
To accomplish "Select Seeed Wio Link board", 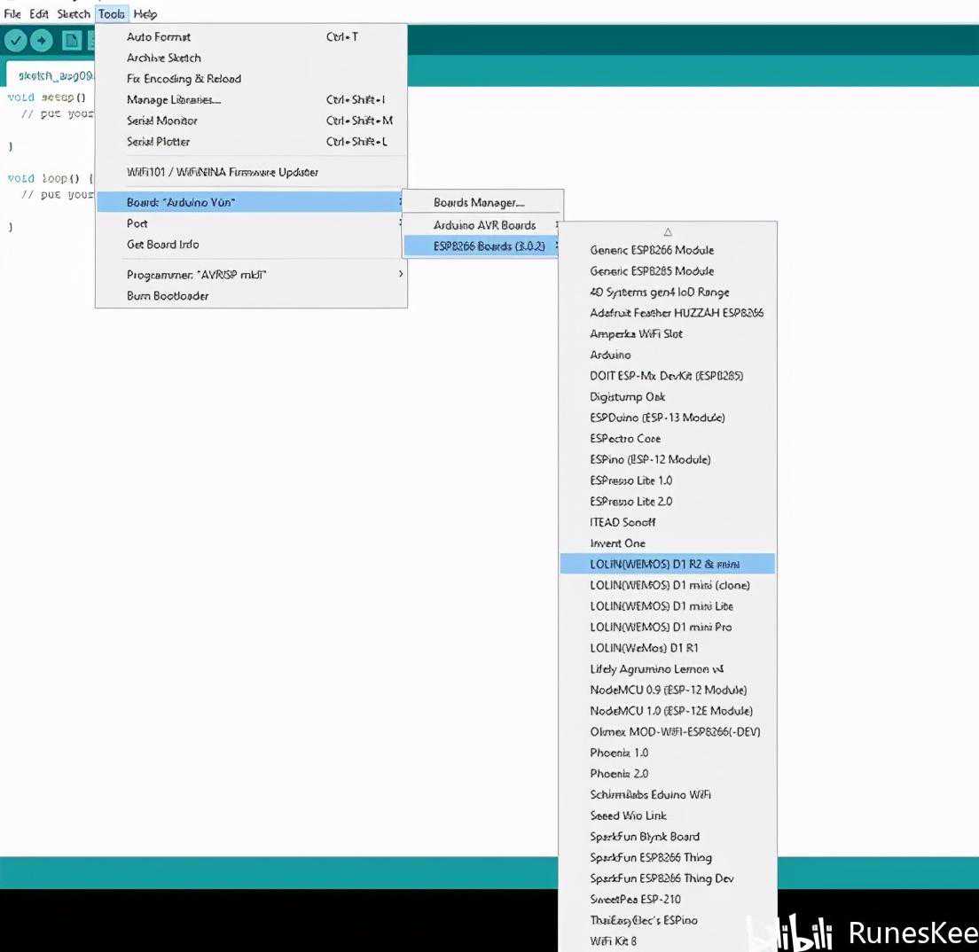I will tap(668, 815).
